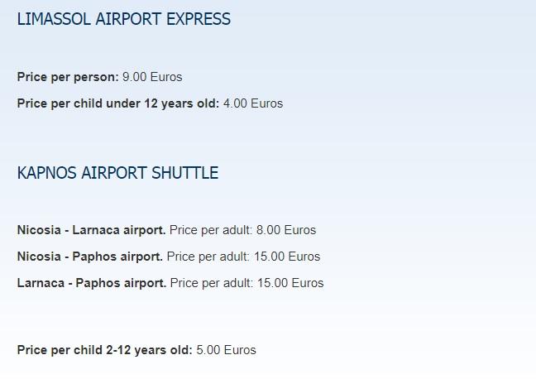
Task: Click 'Price per child under 12 years old' label
Action: point(117,103)
